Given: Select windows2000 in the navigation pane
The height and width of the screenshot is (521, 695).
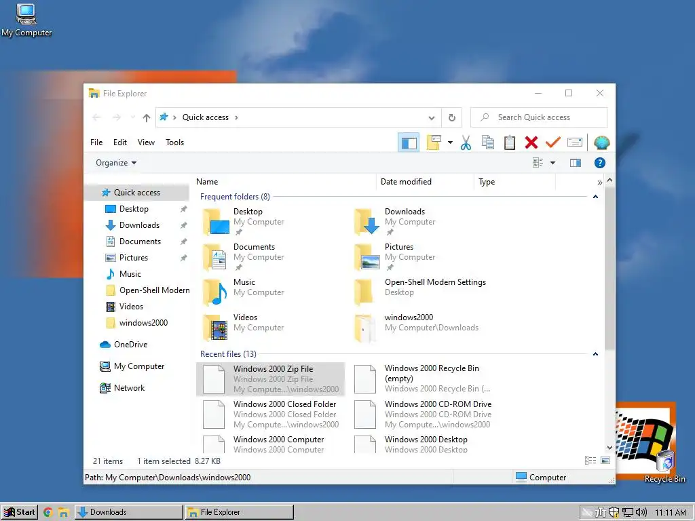Looking at the screenshot, I should tap(143, 322).
